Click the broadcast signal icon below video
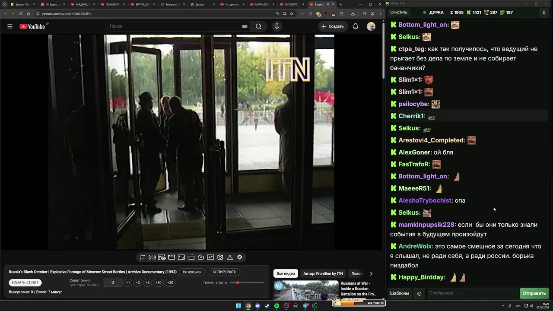This screenshot has width=553, height=311. (x=152, y=257)
